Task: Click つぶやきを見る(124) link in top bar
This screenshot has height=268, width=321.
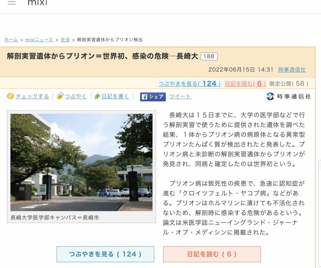Action: (x=190, y=84)
